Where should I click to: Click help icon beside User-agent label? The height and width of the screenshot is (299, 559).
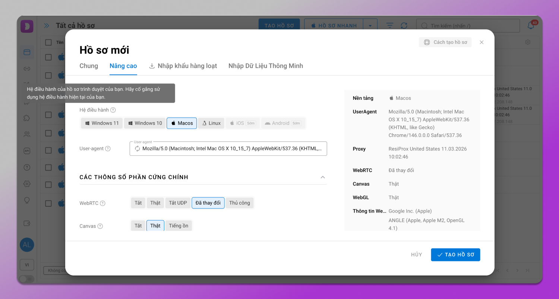108,149
